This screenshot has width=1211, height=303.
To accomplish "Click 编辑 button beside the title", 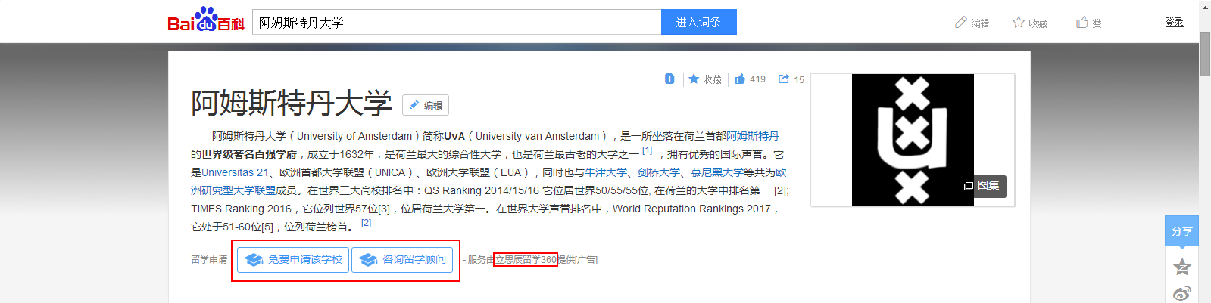I will click(x=426, y=105).
